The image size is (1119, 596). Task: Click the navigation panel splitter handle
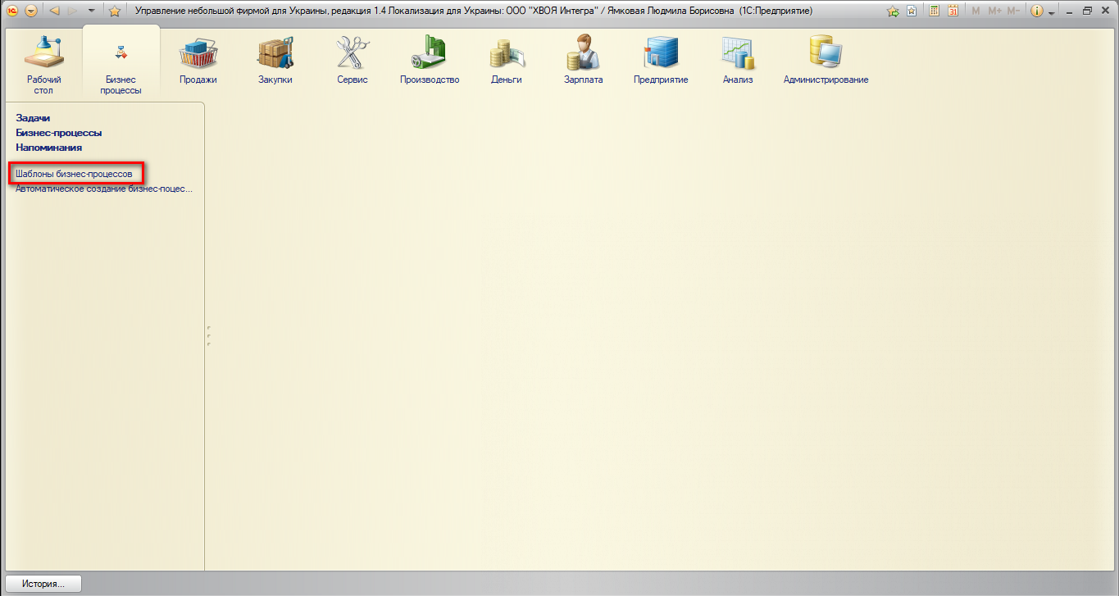click(209, 336)
